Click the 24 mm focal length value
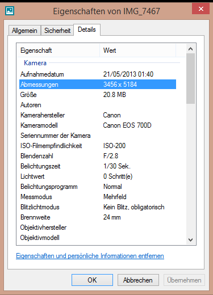Screen dimensions: 213x295 (x=112, y=217)
